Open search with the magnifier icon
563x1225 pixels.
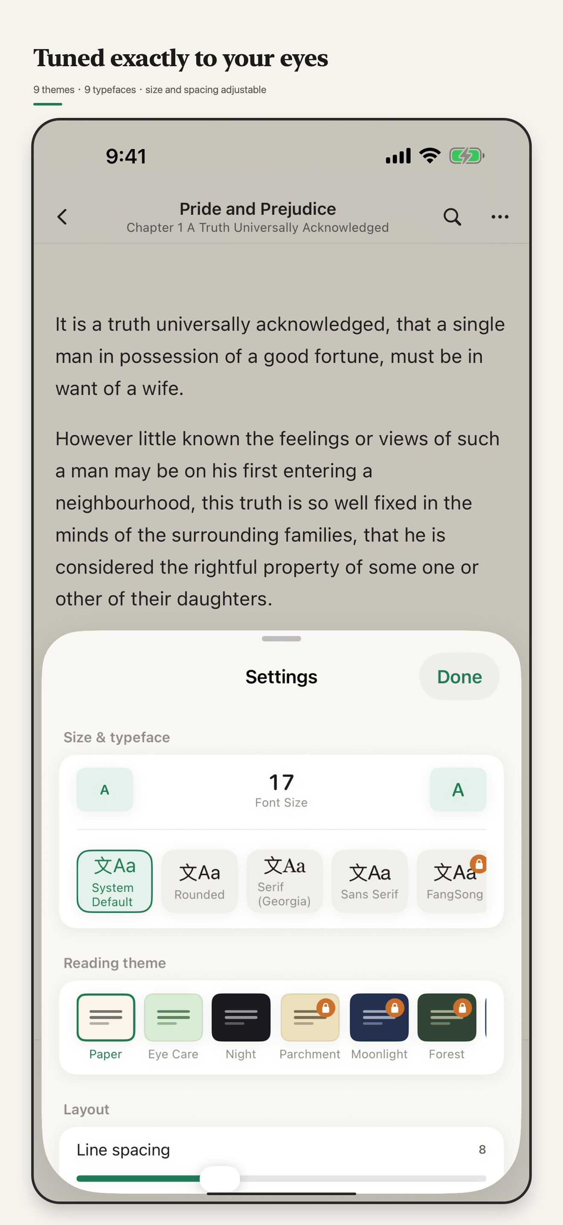(x=452, y=217)
